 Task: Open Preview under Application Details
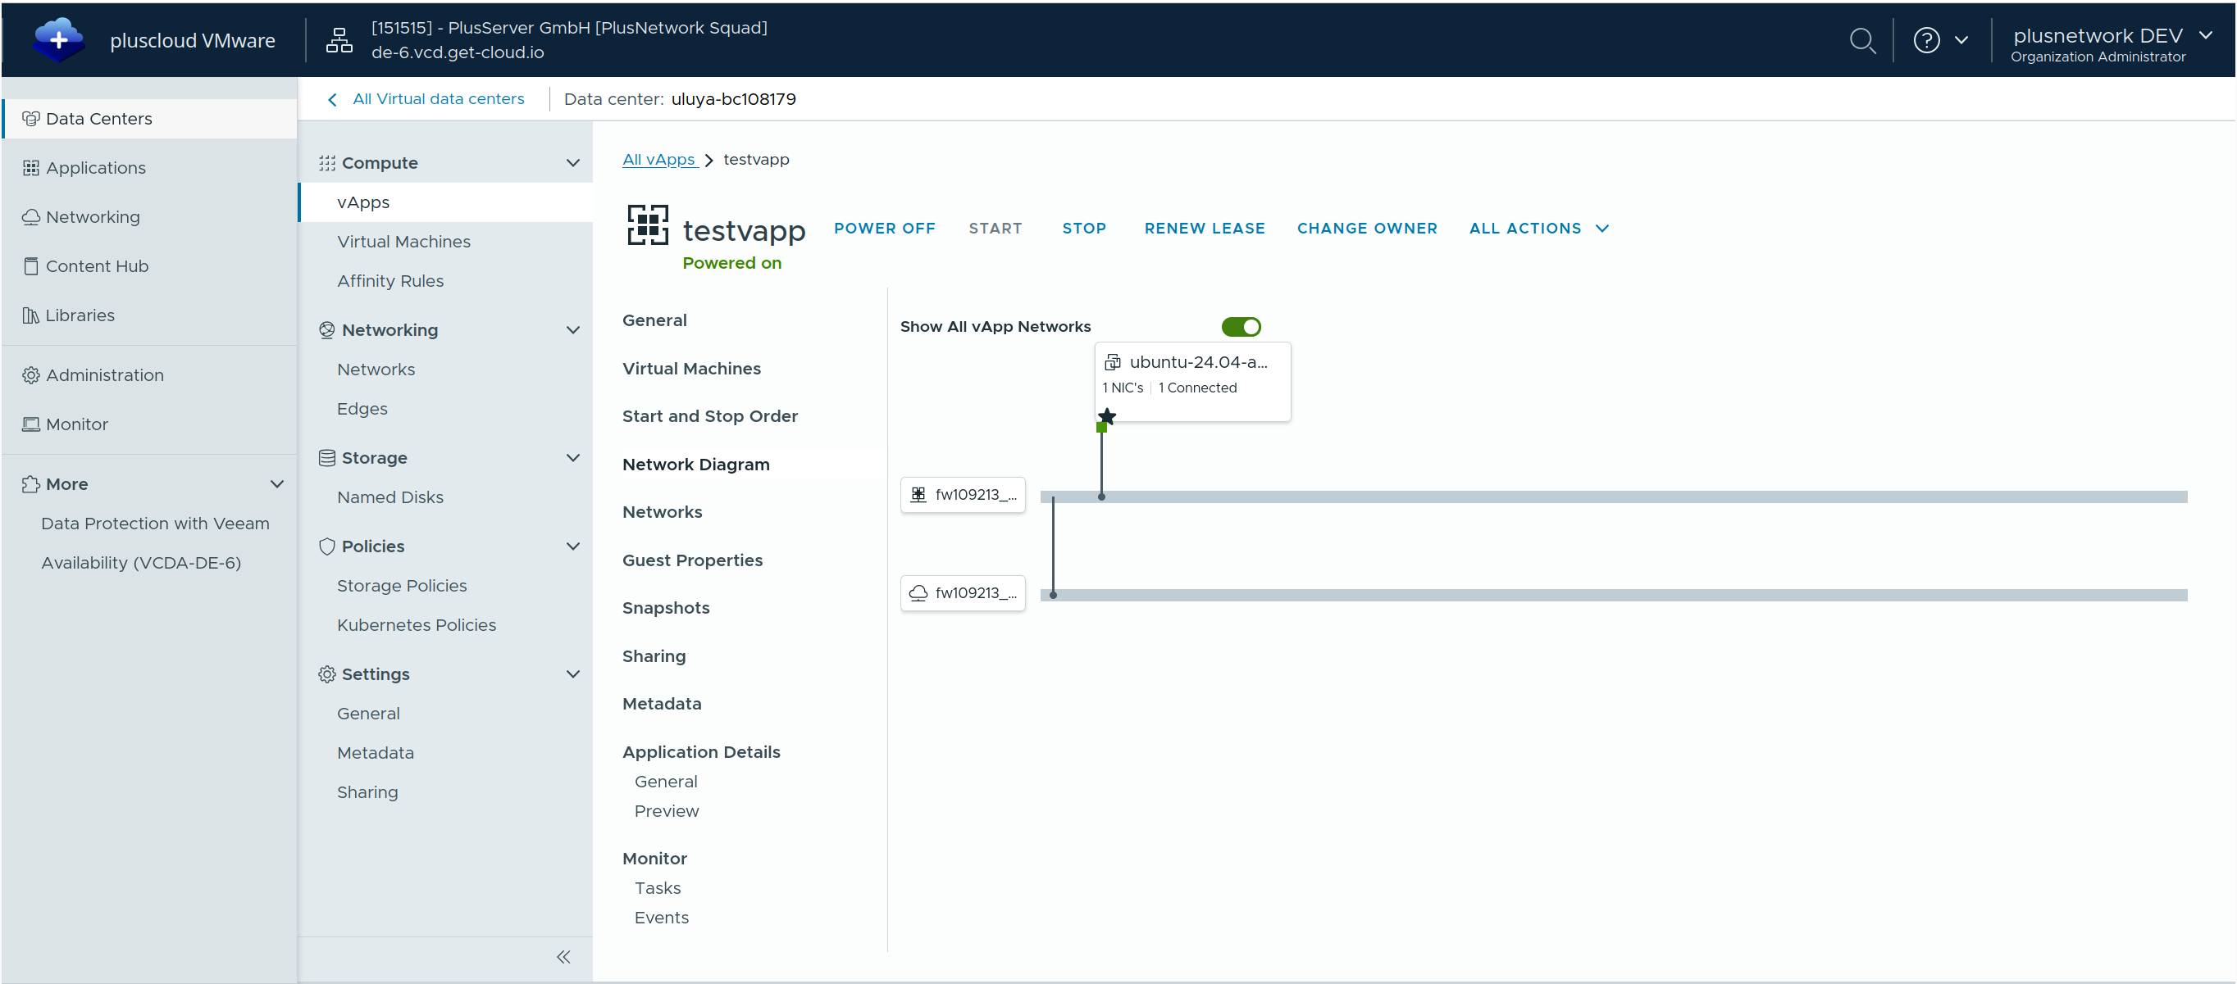[x=666, y=811]
